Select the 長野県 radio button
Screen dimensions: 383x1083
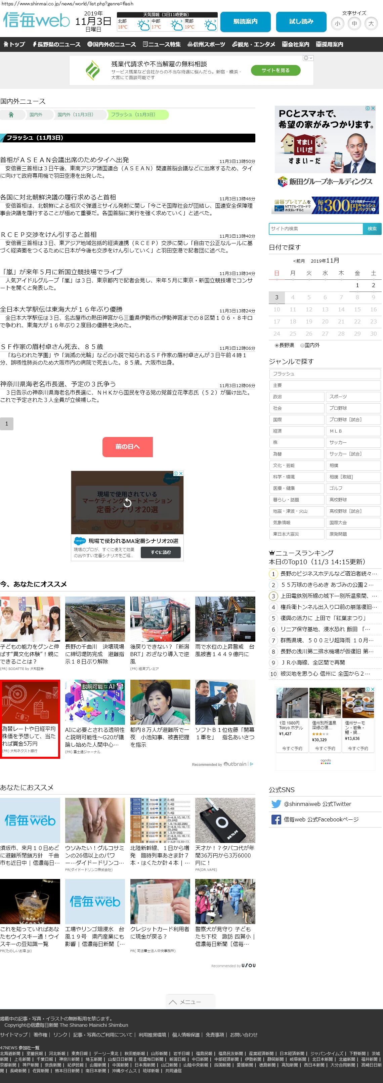277,345
